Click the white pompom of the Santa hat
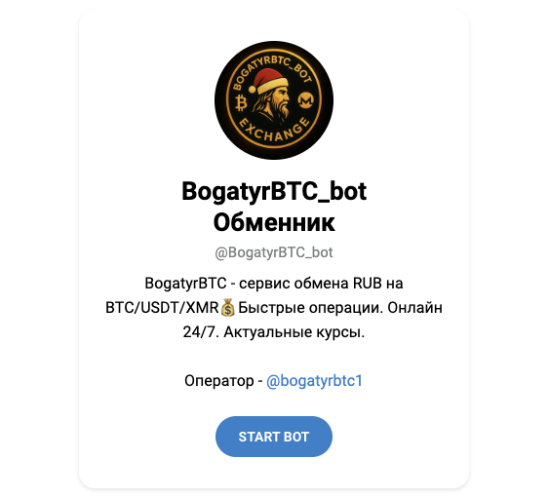 click(x=253, y=90)
